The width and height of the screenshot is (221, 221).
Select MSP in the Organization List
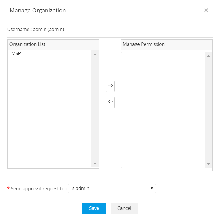[x=16, y=54]
